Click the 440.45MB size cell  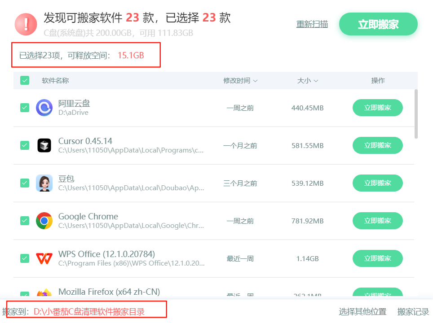[x=307, y=108]
